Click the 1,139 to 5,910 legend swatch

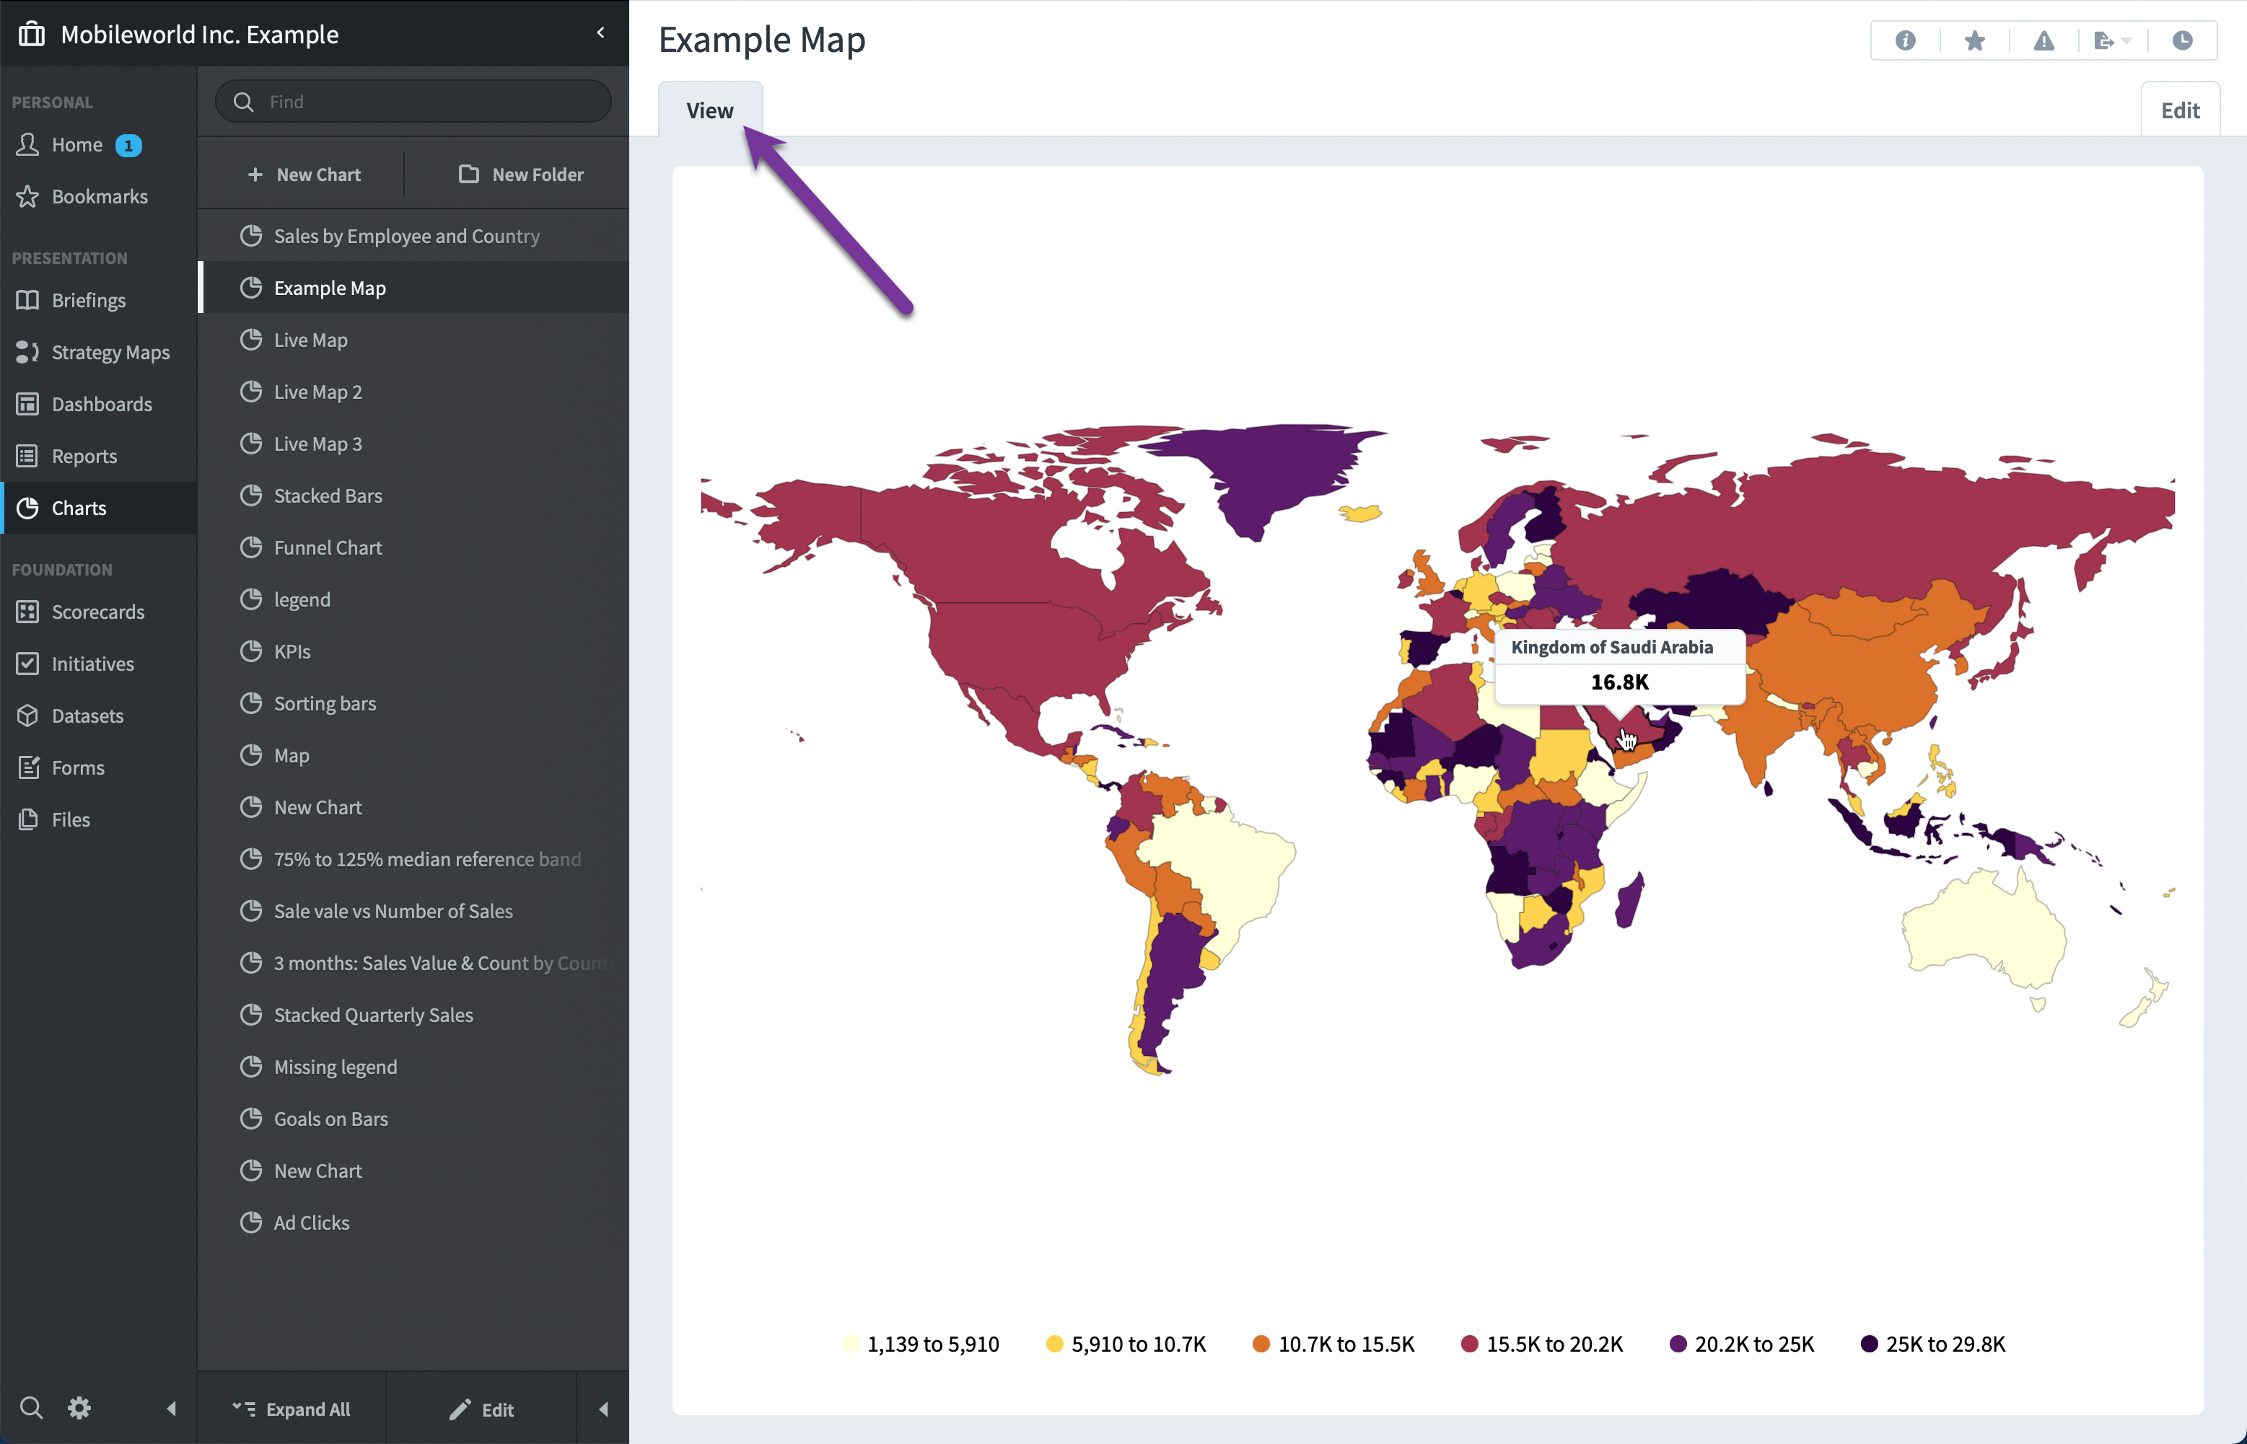(x=849, y=1344)
